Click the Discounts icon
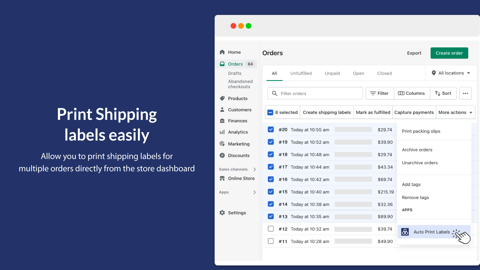Viewport: 480px width, 270px height. point(222,155)
